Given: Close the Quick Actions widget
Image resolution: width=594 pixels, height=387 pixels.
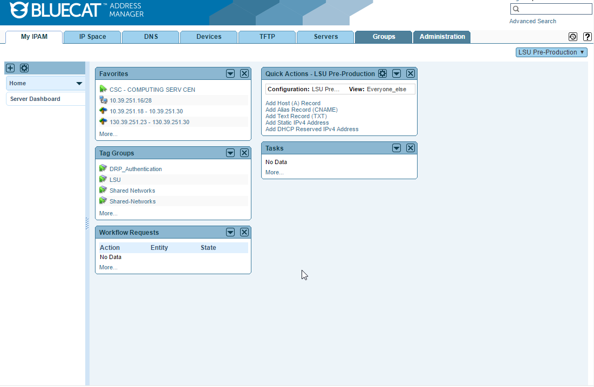Looking at the screenshot, I should point(411,73).
